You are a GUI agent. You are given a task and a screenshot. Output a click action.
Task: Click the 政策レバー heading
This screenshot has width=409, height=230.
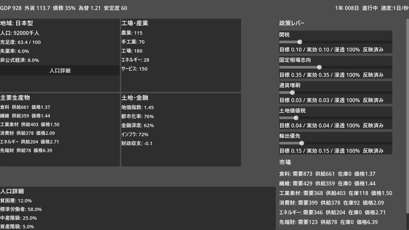pyautogui.click(x=292, y=23)
